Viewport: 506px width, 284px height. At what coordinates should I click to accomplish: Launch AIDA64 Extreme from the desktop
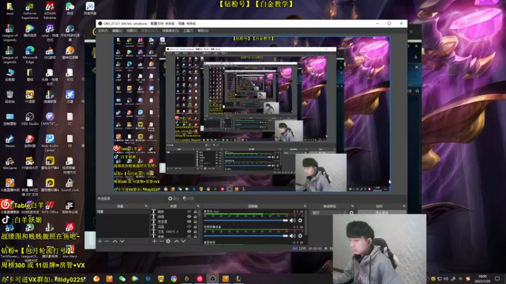point(50,11)
